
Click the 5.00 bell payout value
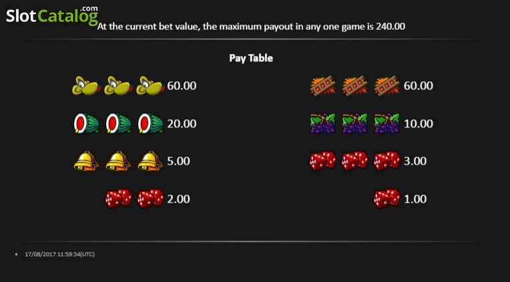[178, 161]
